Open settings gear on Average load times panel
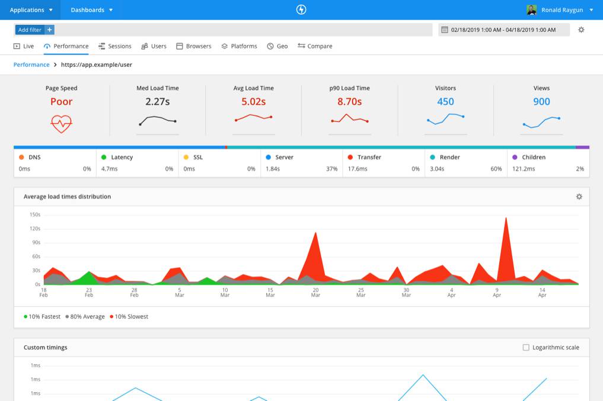This screenshot has width=603, height=401. (579, 196)
